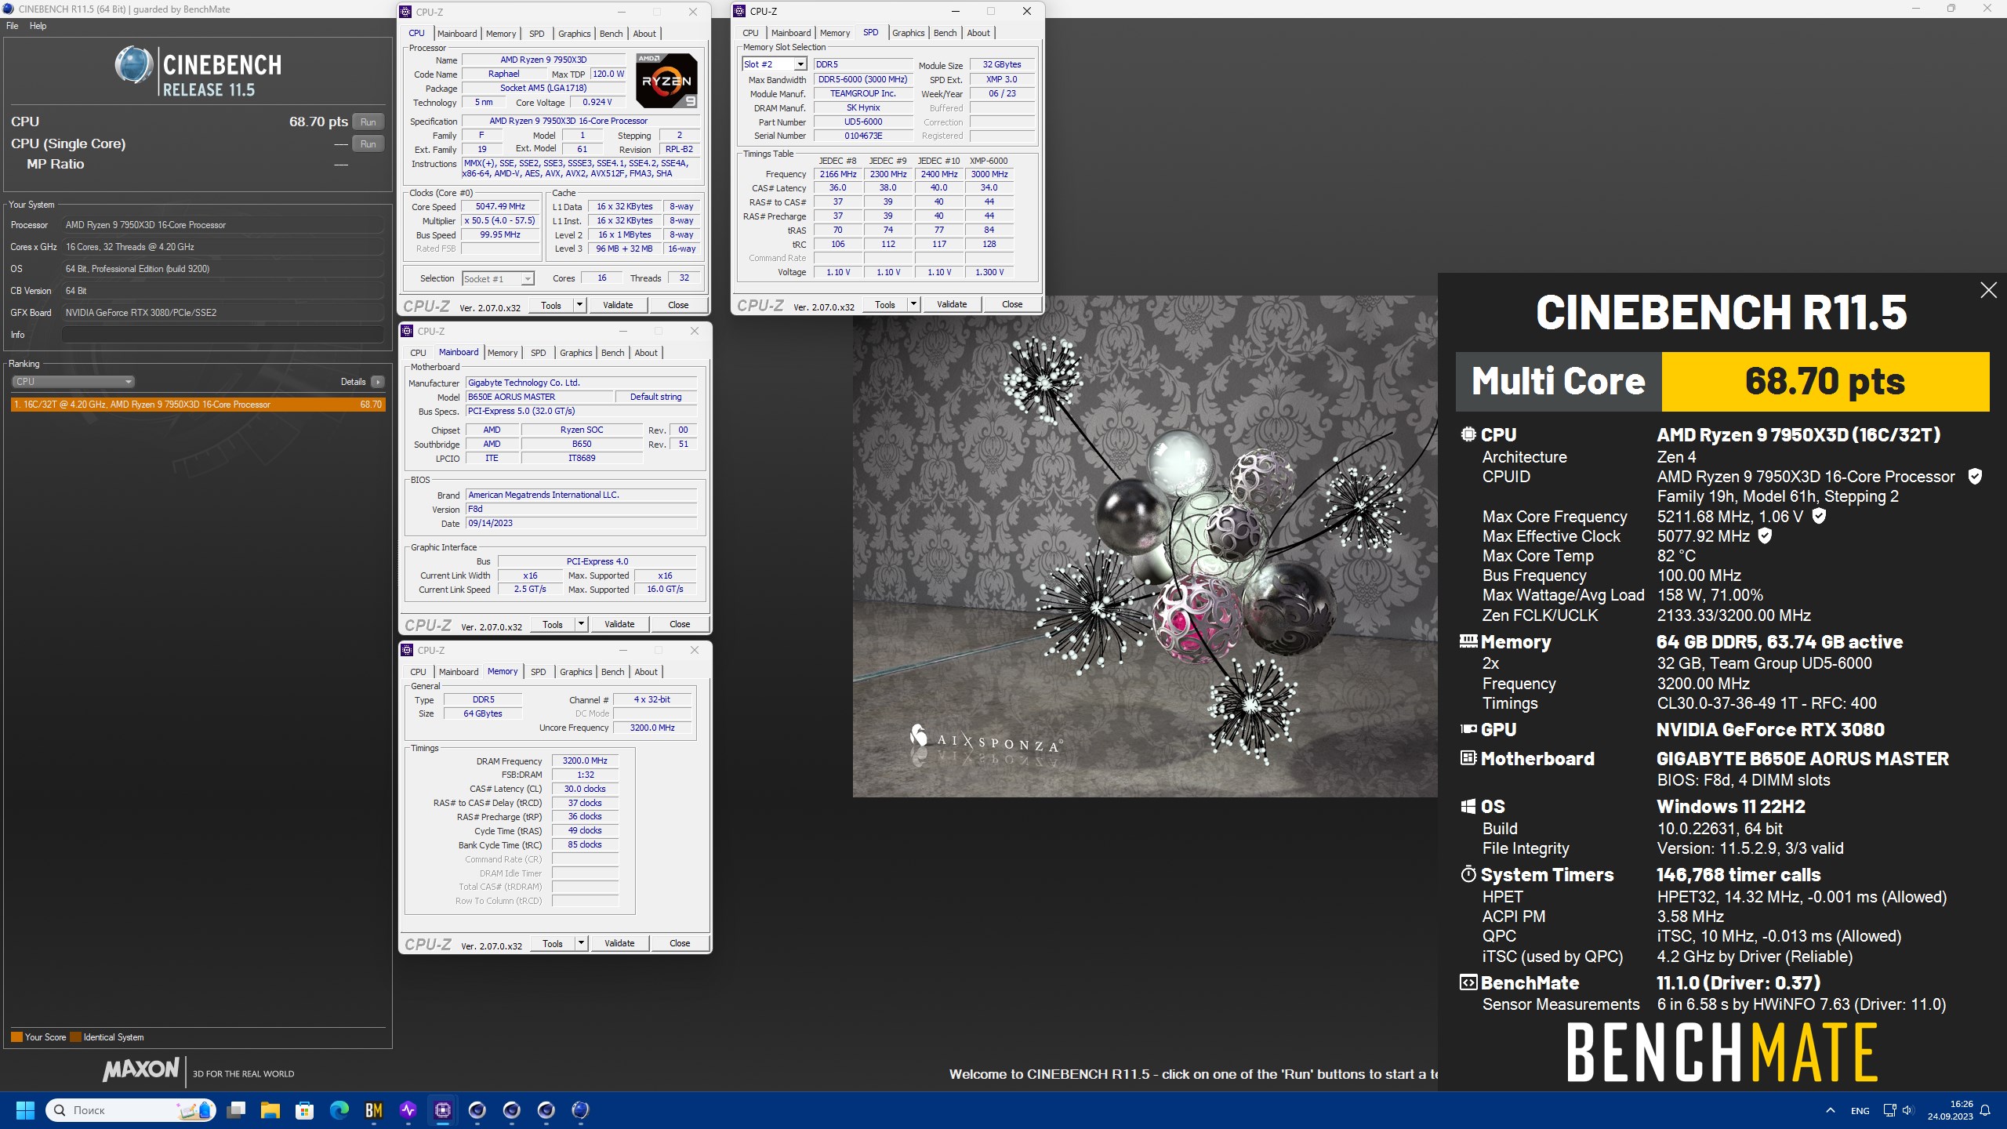The width and height of the screenshot is (2007, 1129).
Task: Click the Core Speed 5047.49 MHz value
Action: click(500, 207)
